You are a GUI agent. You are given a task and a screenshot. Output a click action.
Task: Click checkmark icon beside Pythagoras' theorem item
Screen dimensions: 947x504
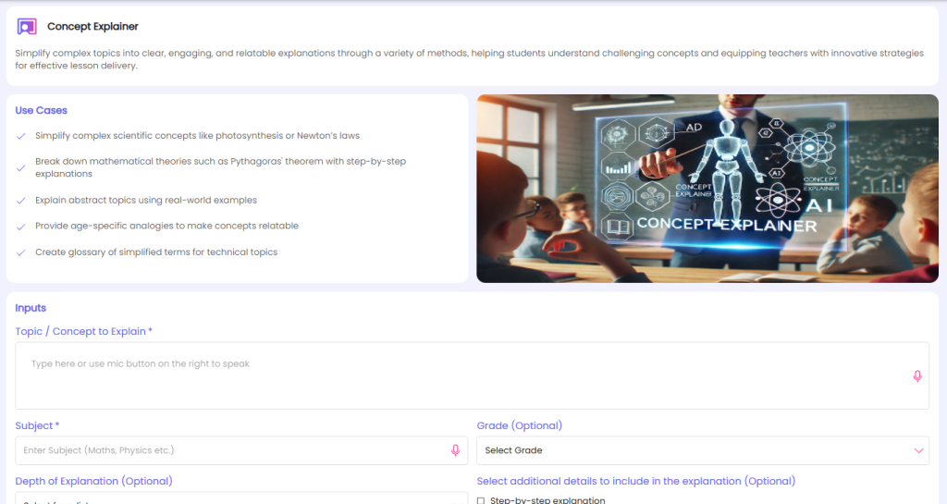(21, 167)
